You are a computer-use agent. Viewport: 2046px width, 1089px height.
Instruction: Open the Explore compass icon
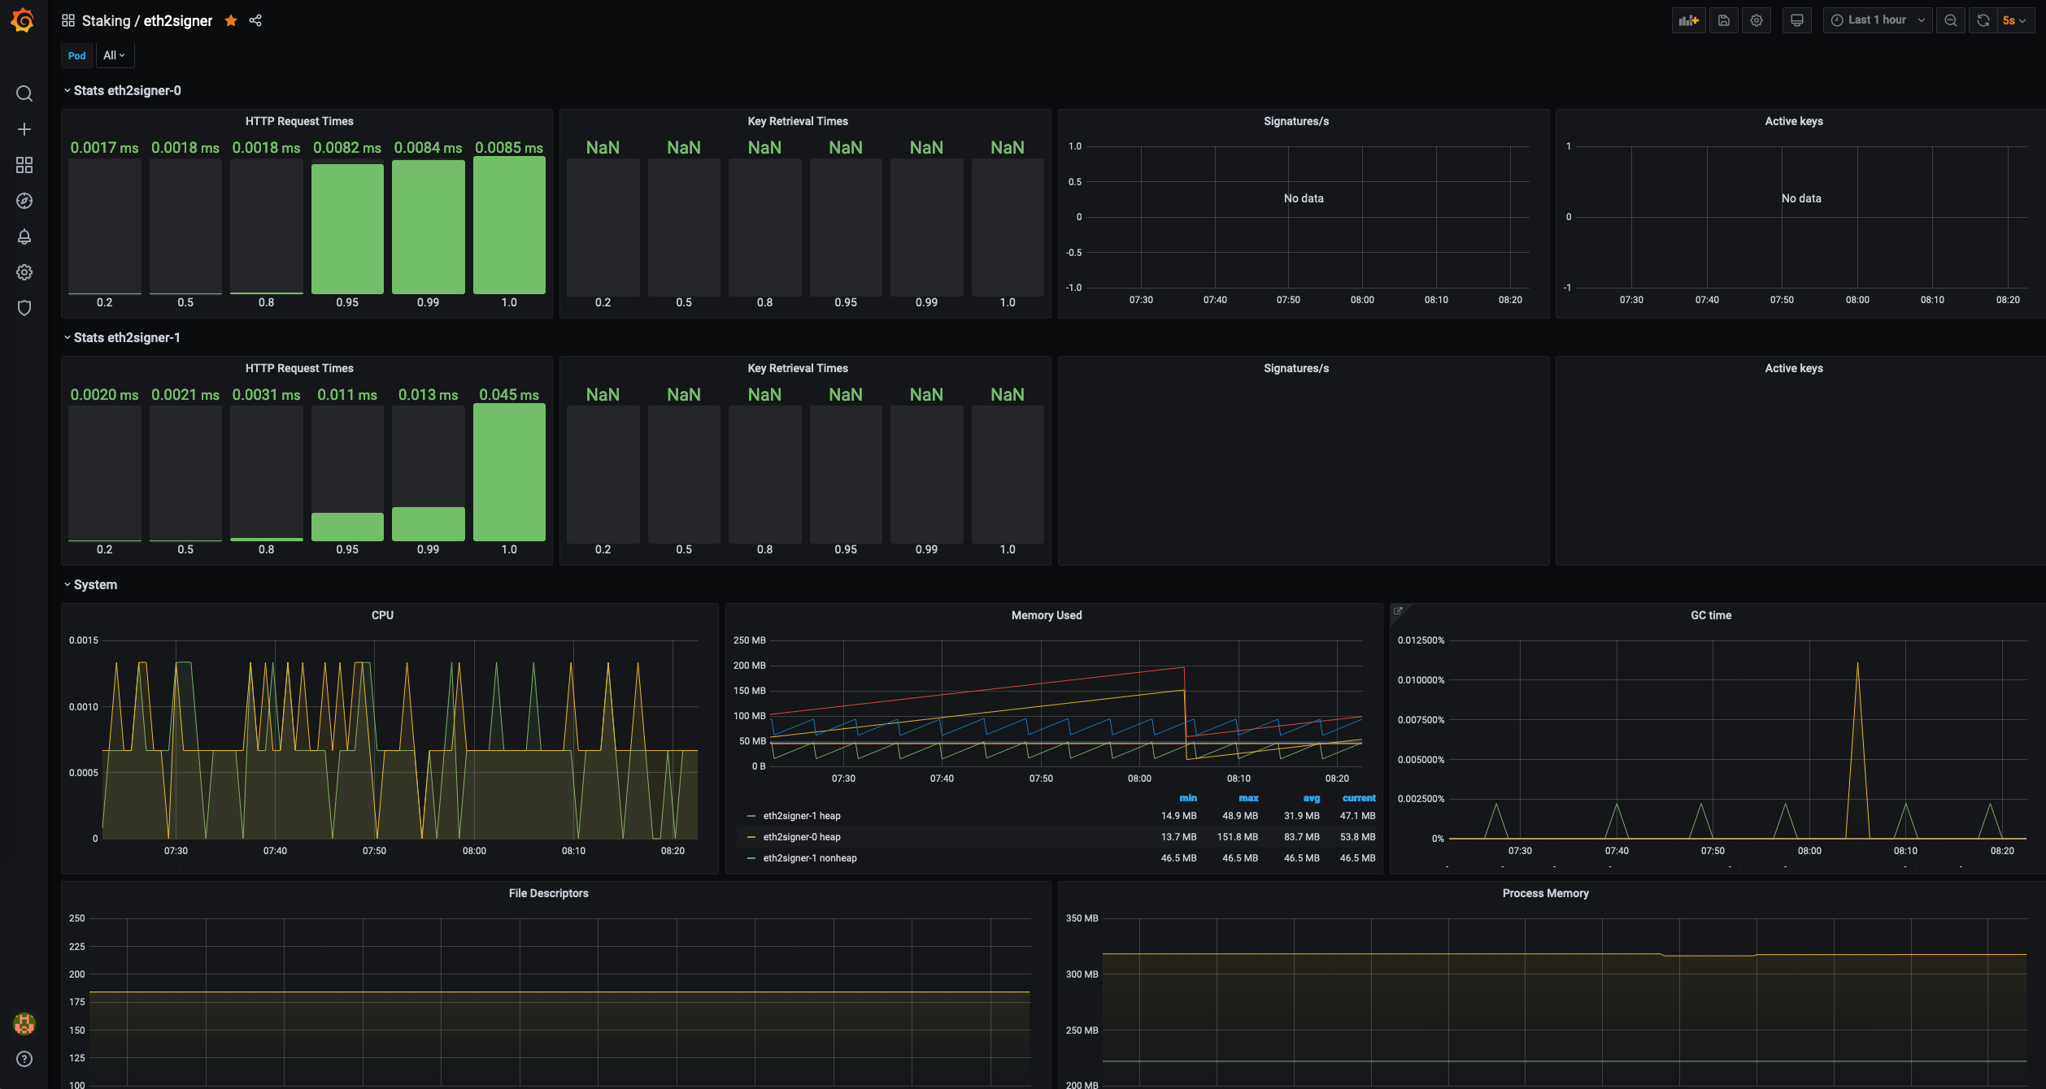click(24, 201)
